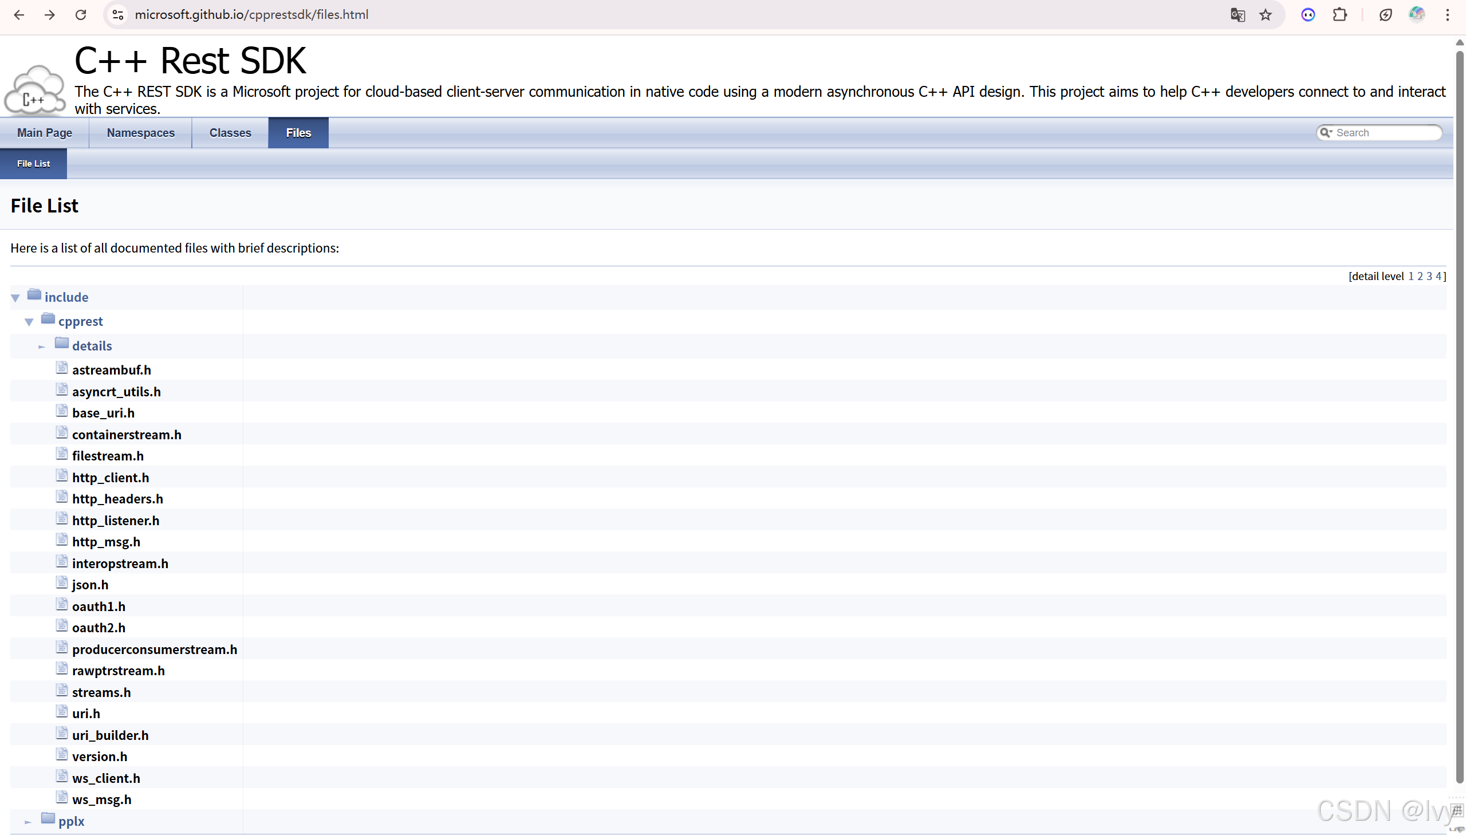Expand the pplx folder arrow
This screenshot has height=835, width=1466.
coord(27,822)
